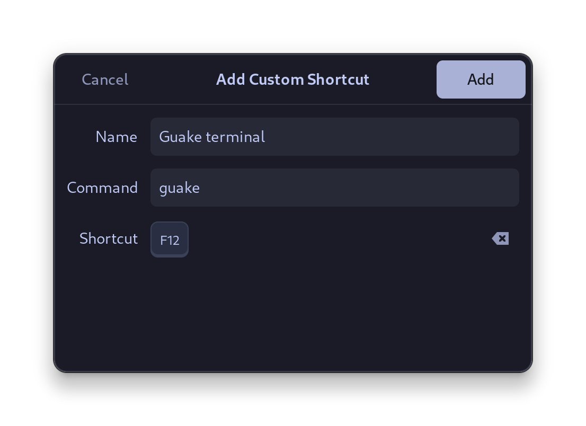Click the backspace icon to clear the shortcut

click(x=500, y=238)
